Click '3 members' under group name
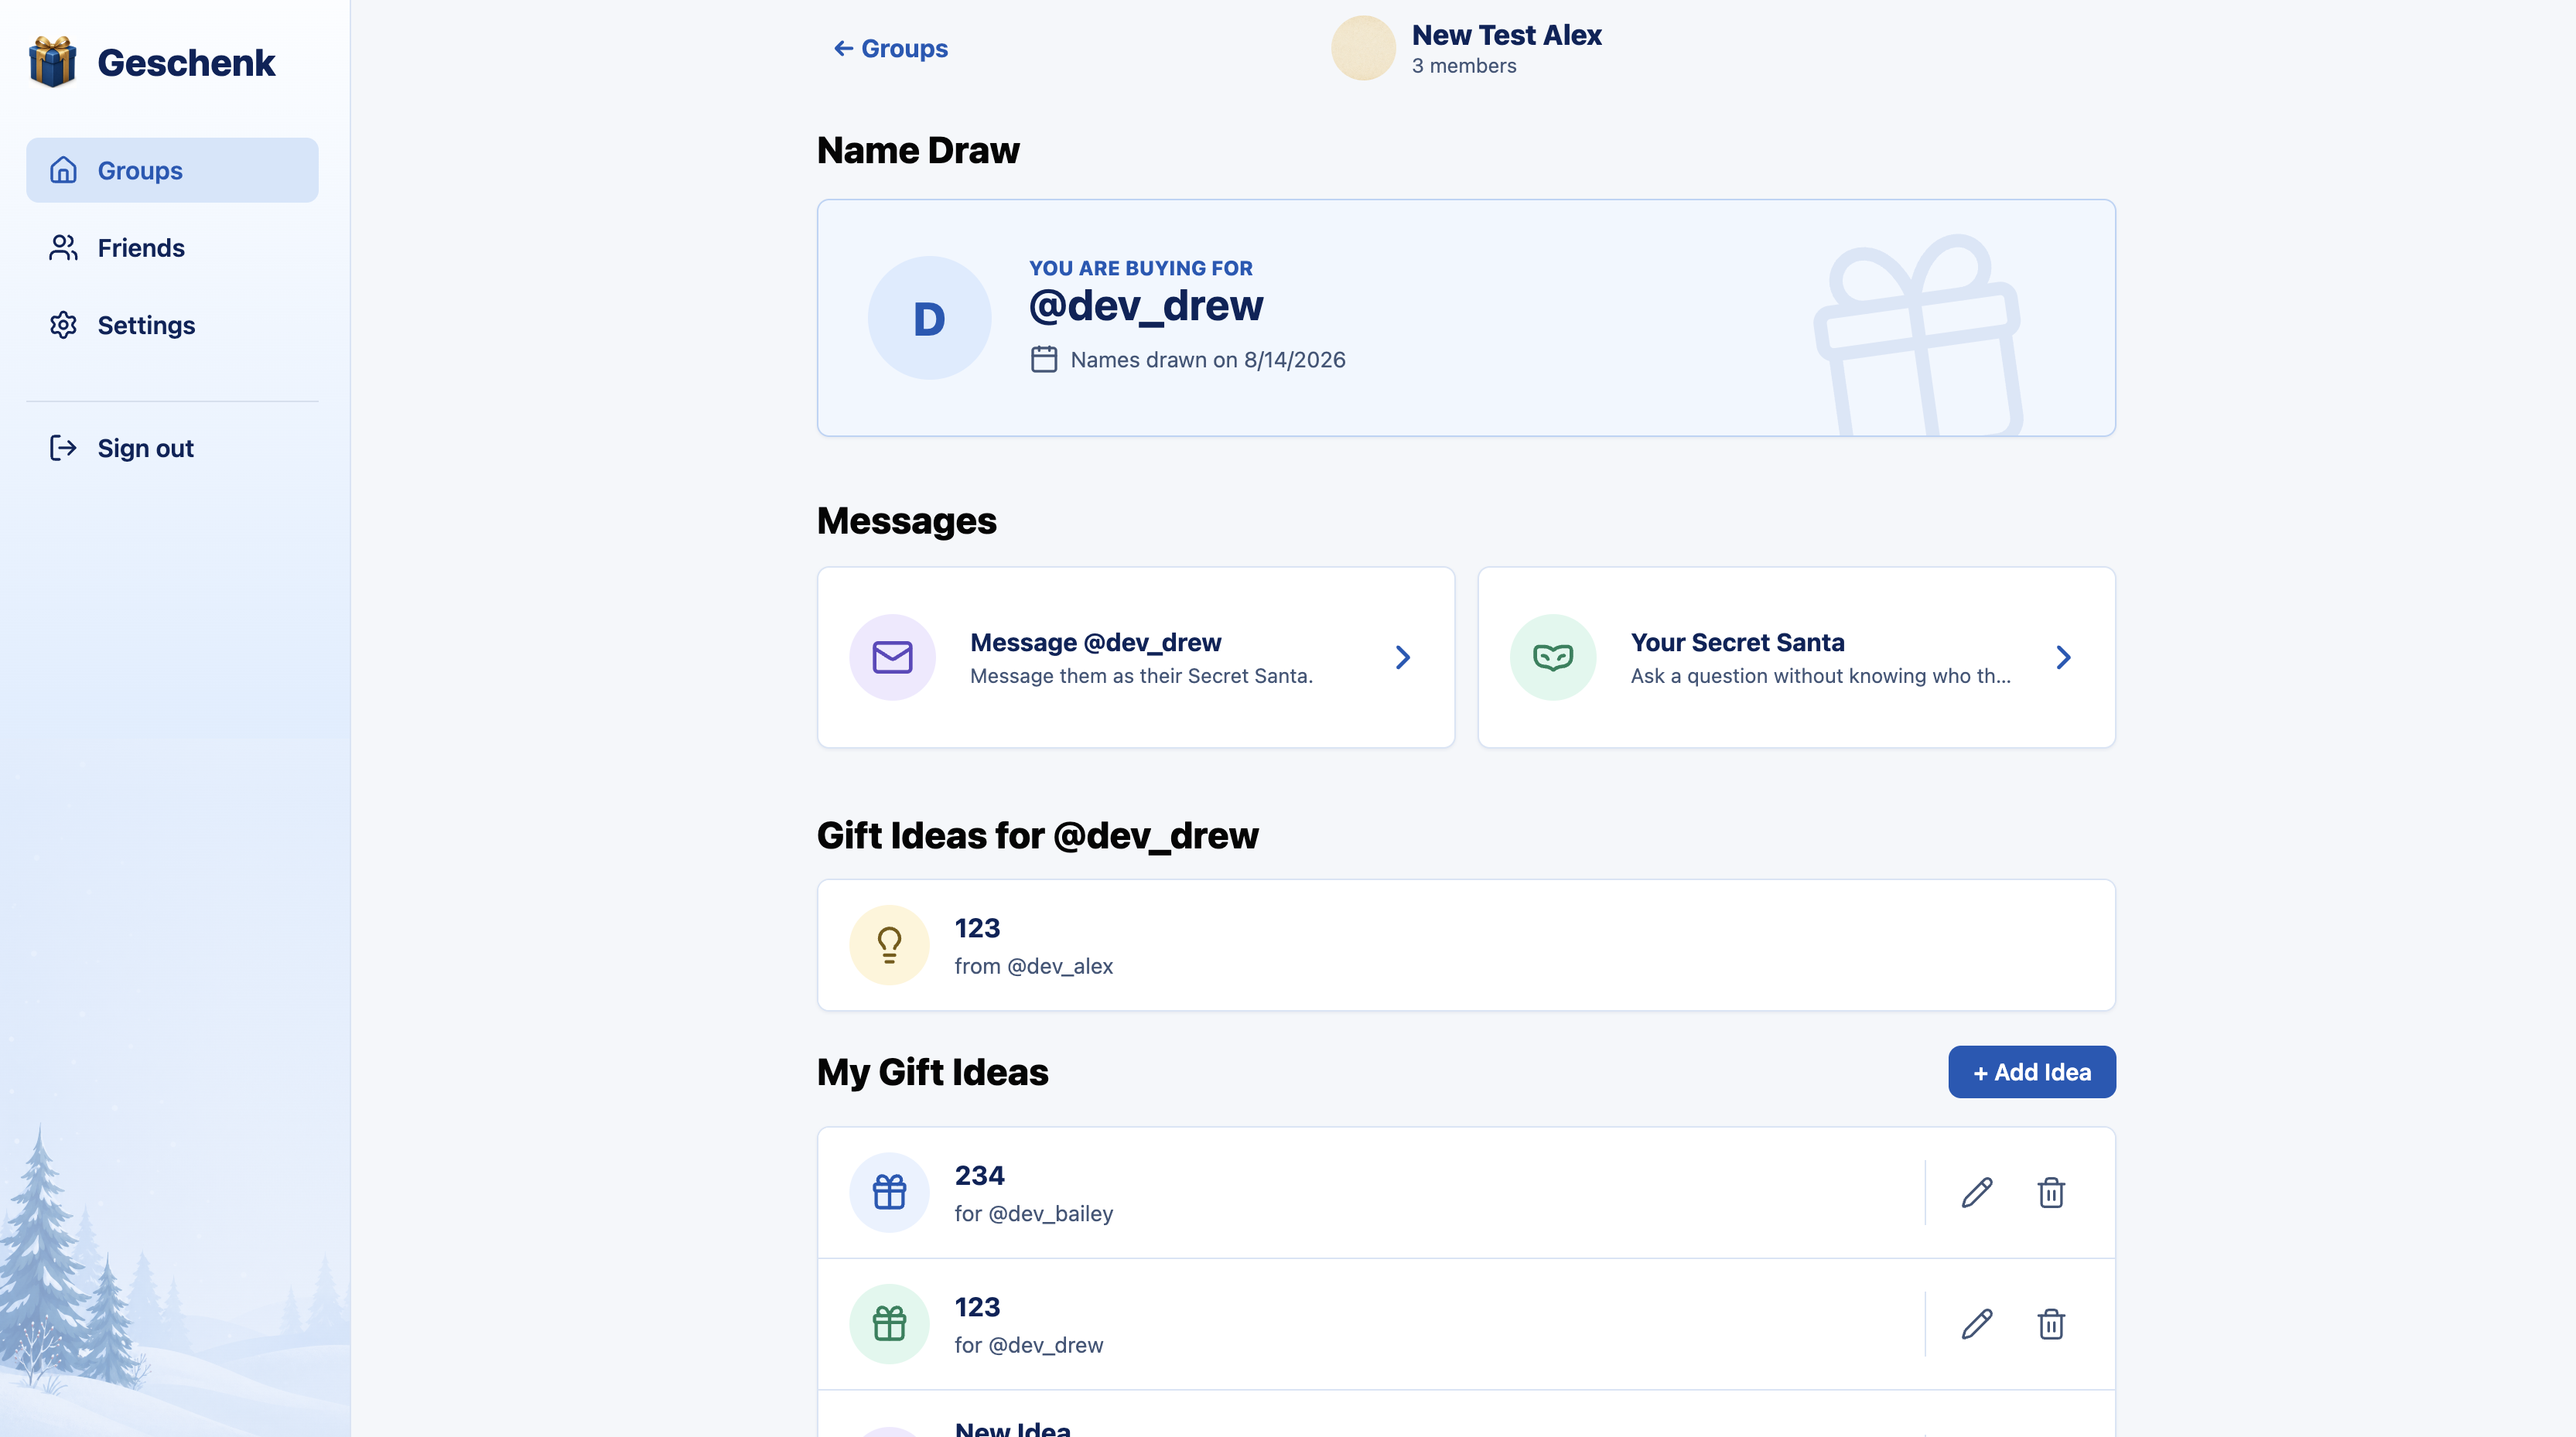The image size is (2576, 1437). click(1464, 66)
